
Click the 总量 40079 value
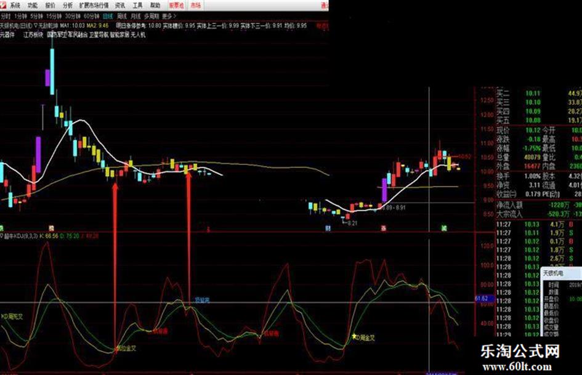(532, 158)
